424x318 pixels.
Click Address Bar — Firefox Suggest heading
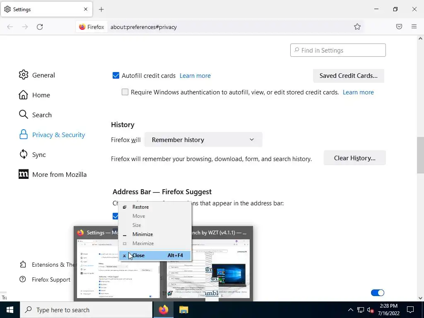click(162, 192)
